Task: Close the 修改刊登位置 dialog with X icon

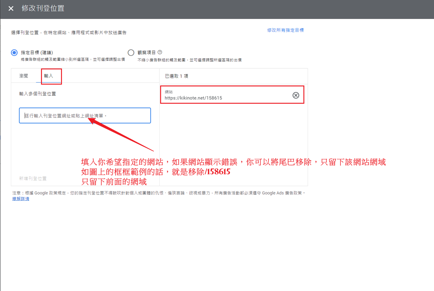Action: pyautogui.click(x=11, y=9)
